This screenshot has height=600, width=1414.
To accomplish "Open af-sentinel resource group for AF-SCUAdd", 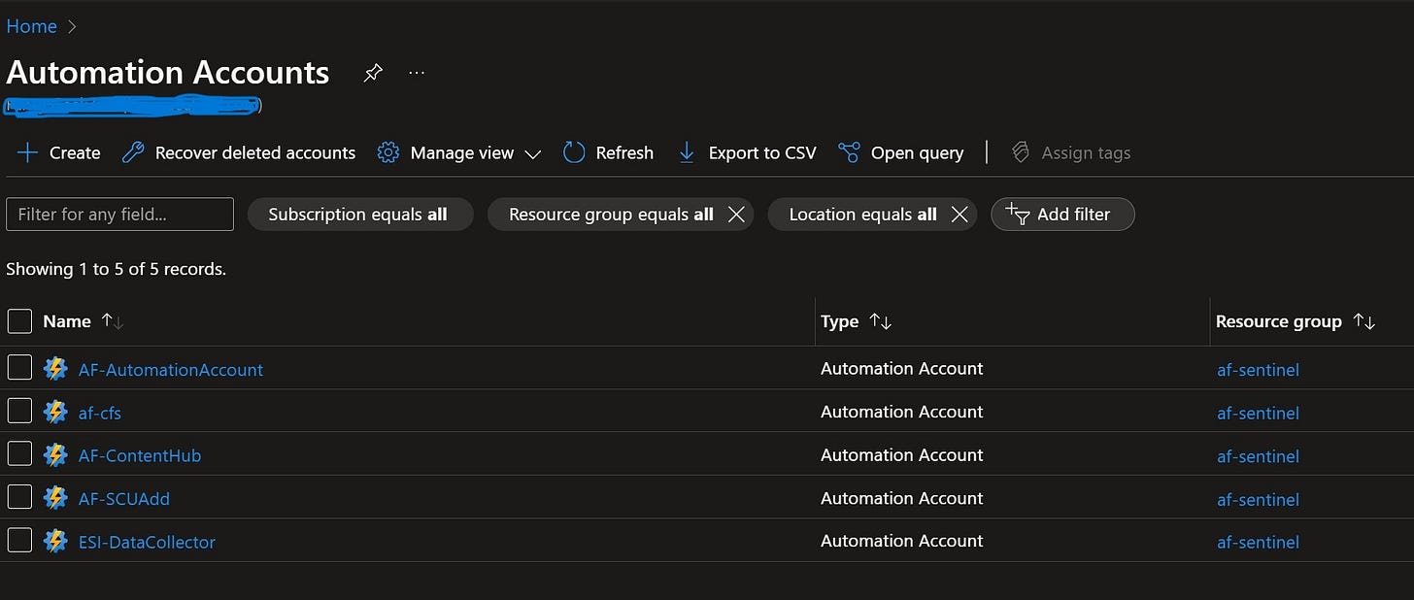I will point(1258,499).
